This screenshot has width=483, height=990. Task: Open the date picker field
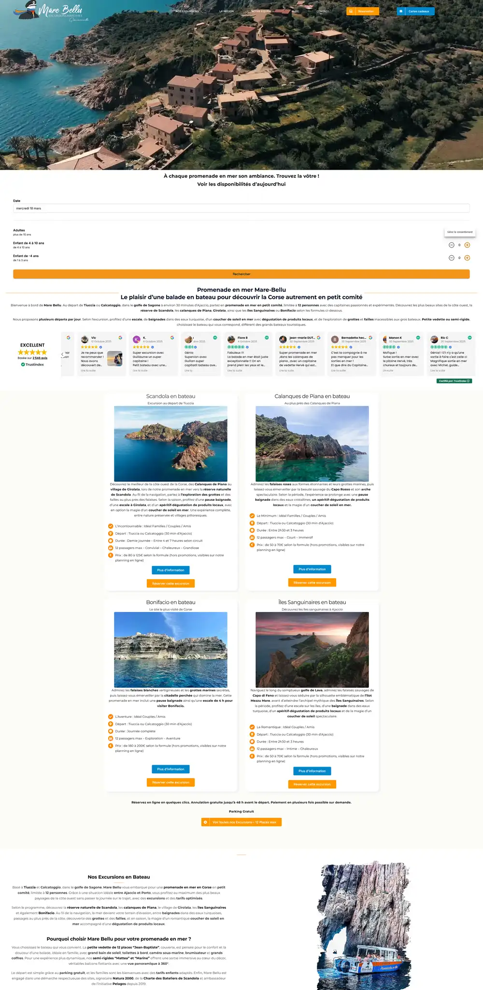click(241, 208)
